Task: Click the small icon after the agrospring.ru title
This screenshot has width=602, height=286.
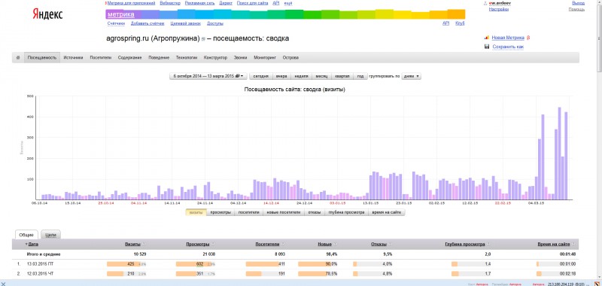Action: point(203,39)
